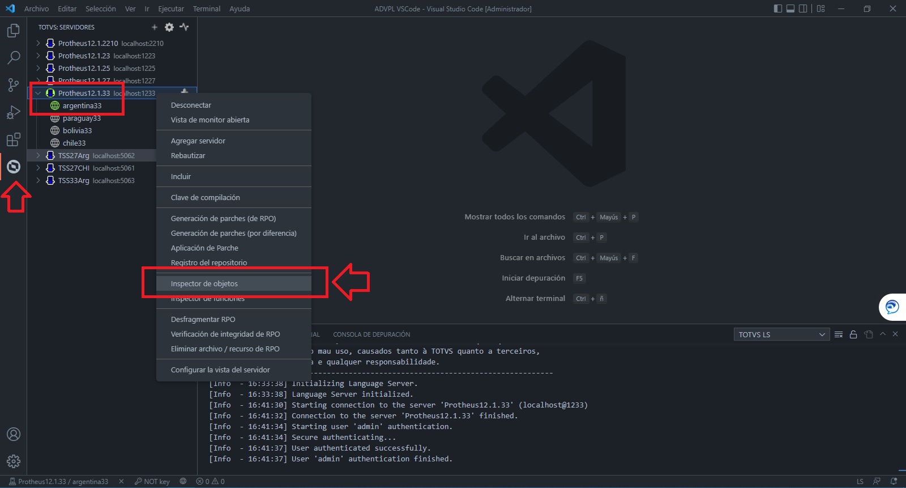Toggle the primary side bar layout button
906x488 pixels.
tap(778, 9)
